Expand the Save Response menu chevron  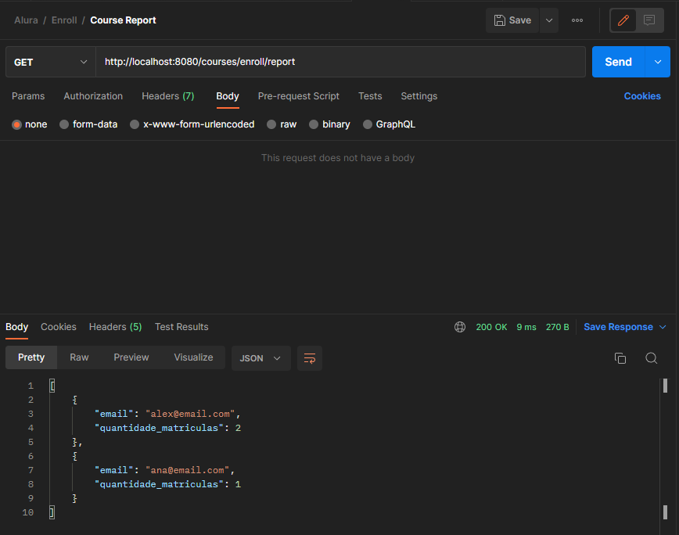(x=663, y=327)
